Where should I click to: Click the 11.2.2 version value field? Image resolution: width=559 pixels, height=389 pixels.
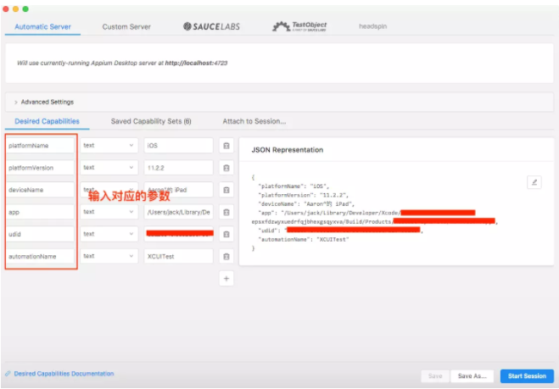pos(179,168)
